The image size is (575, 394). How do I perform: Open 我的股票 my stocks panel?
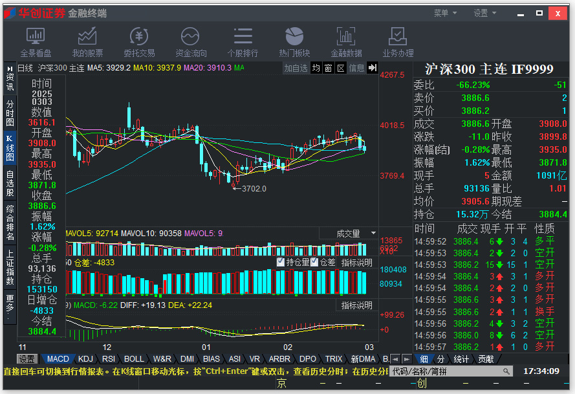[x=88, y=41]
